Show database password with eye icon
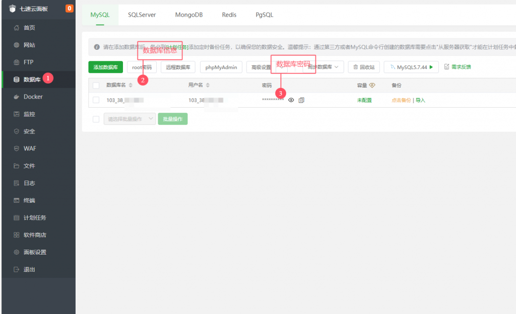 (x=291, y=100)
